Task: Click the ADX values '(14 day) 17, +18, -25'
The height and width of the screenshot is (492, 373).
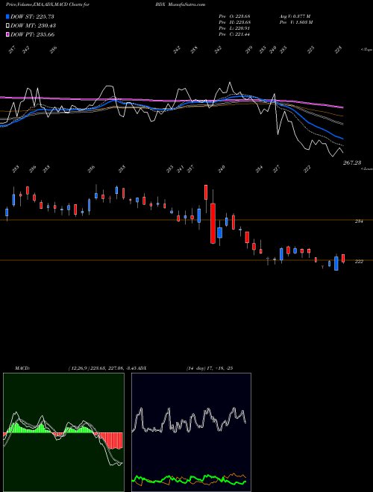Action: (x=209, y=368)
